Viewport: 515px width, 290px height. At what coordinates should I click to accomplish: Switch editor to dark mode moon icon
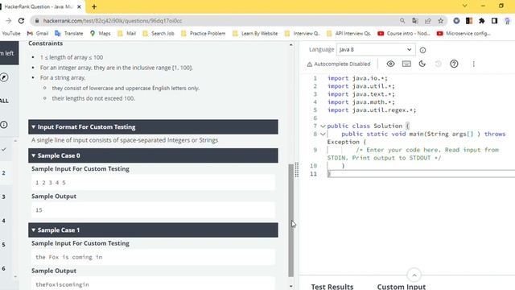click(422, 64)
